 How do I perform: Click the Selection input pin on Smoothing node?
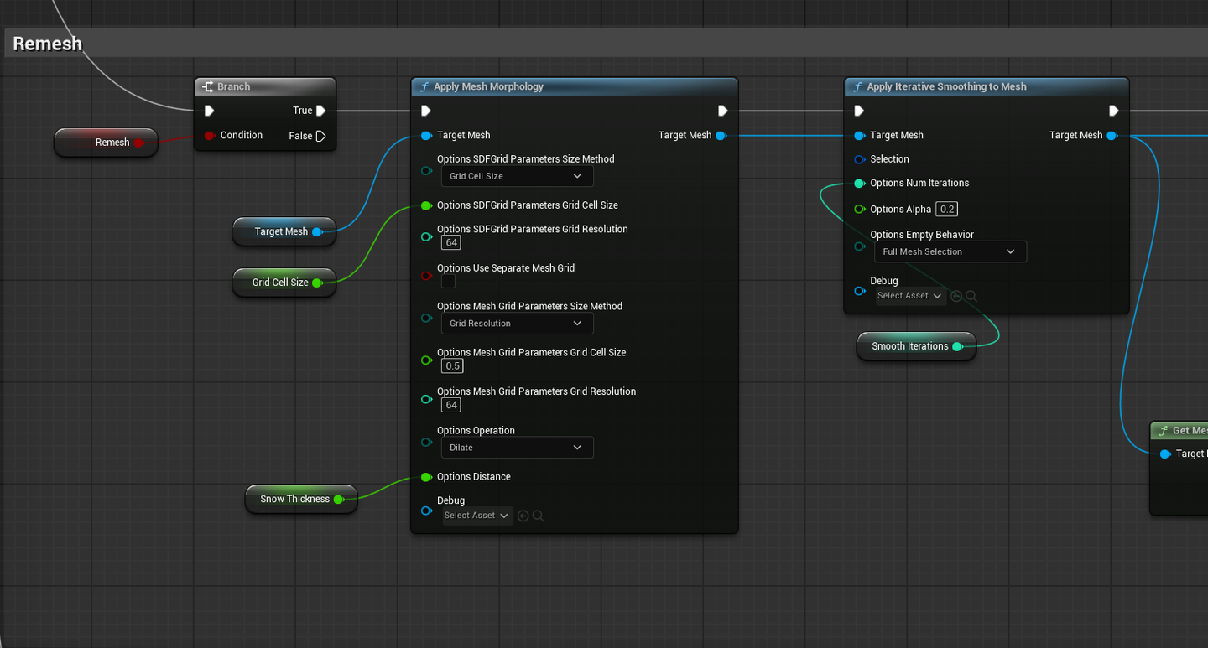pyautogui.click(x=859, y=159)
